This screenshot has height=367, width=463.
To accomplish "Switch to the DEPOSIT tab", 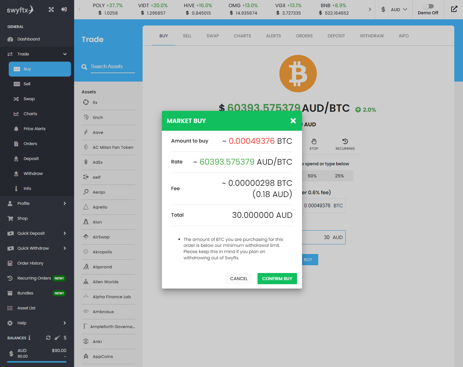I will click(336, 36).
